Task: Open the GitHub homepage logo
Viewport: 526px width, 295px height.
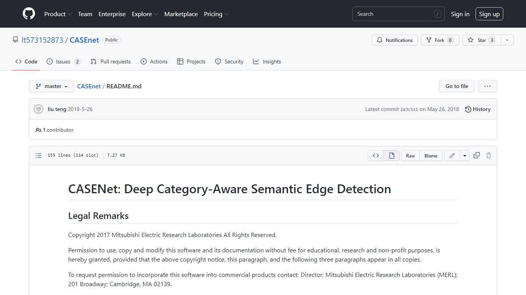Action: tap(29, 14)
